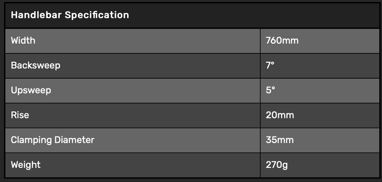The image size is (382, 182).
Task: Select the Backsweep row label
Action: [36, 65]
